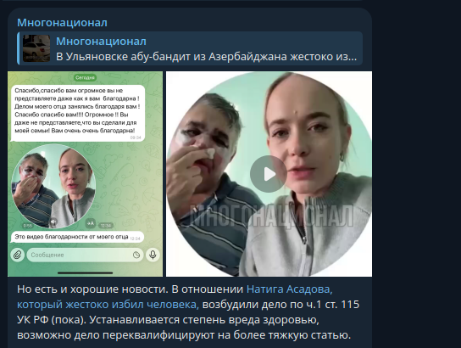
Task: Click the thank-you message bubble
Action: (x=78, y=114)
